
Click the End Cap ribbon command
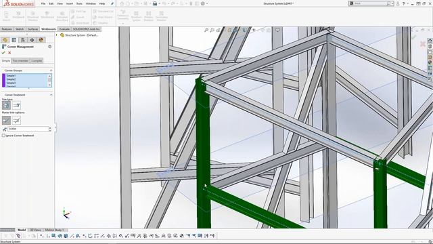(78, 12)
